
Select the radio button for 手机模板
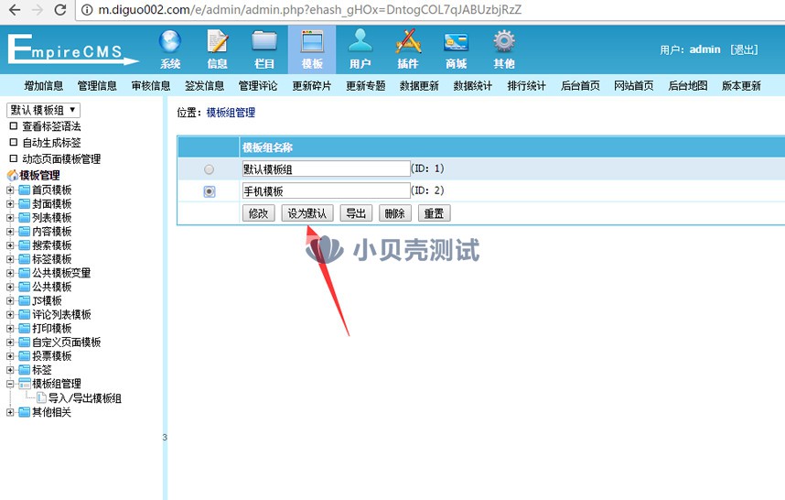click(x=210, y=191)
